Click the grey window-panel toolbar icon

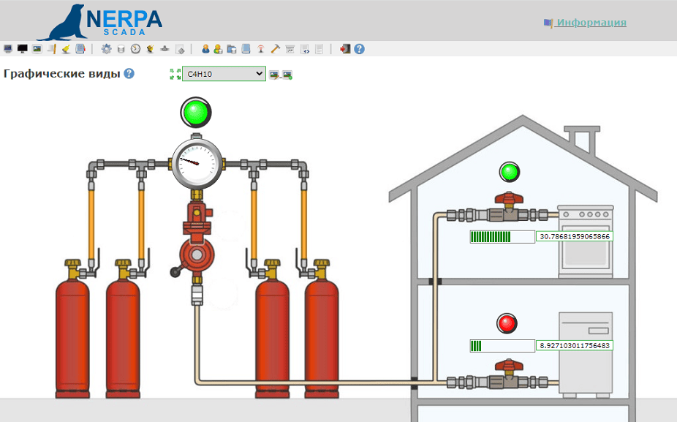(290, 49)
